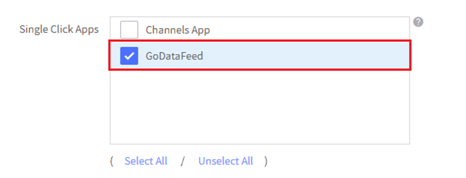The width and height of the screenshot is (466, 178).
Task: Click the help question mark icon
Action: coord(418,22)
